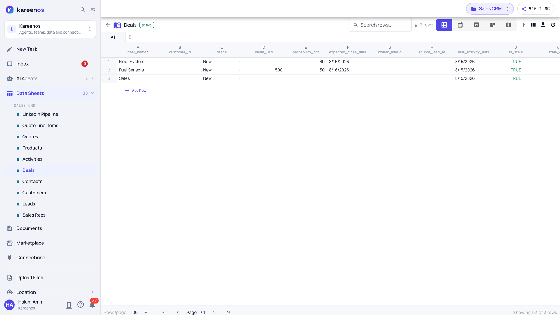The image size is (560, 315).
Task: Collapse the Data Sheets section
Action: click(92, 93)
